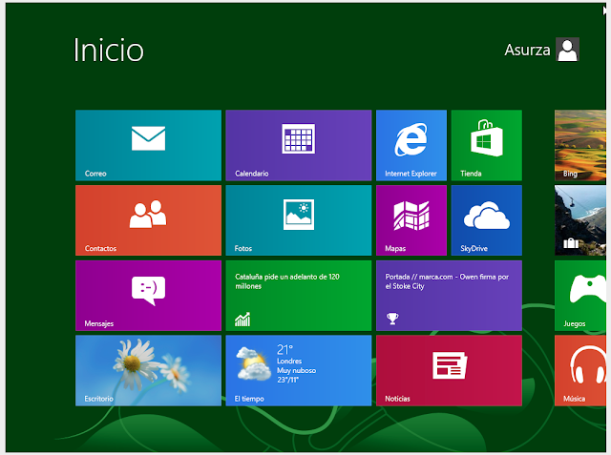
Task: Click the 'Muy nuboso' weather description
Action: pyautogui.click(x=296, y=370)
